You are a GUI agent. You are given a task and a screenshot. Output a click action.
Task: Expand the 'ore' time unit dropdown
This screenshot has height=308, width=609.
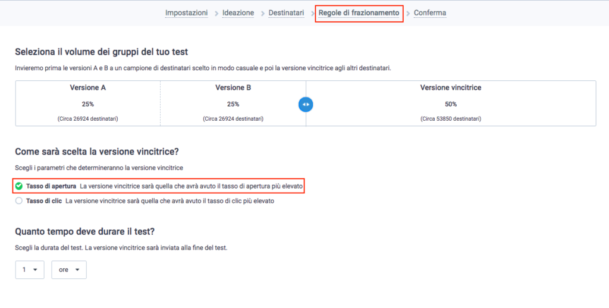(x=69, y=269)
